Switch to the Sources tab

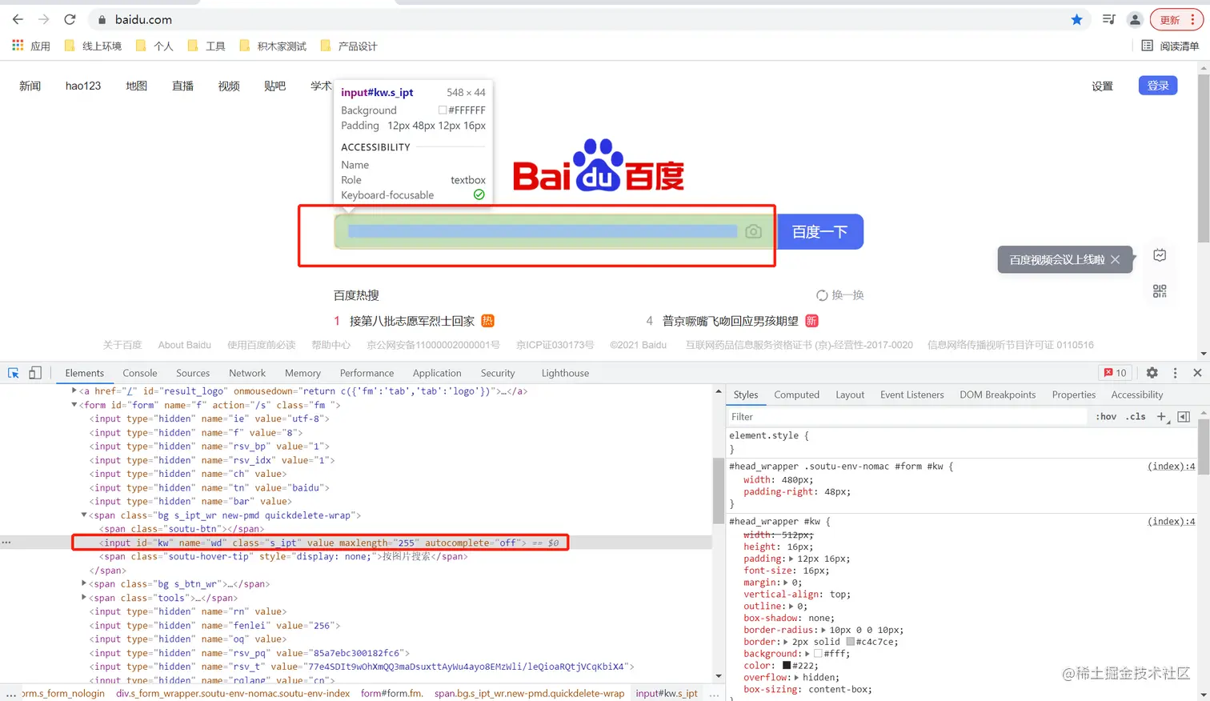tap(193, 373)
